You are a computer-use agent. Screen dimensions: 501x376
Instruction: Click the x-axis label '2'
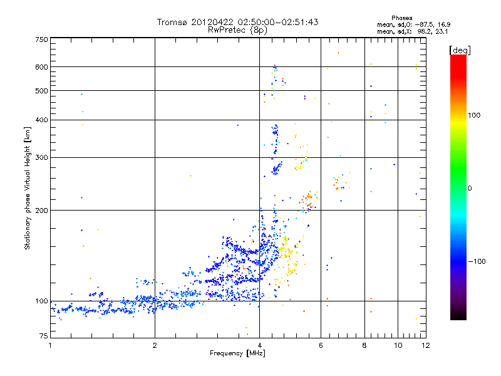155,345
